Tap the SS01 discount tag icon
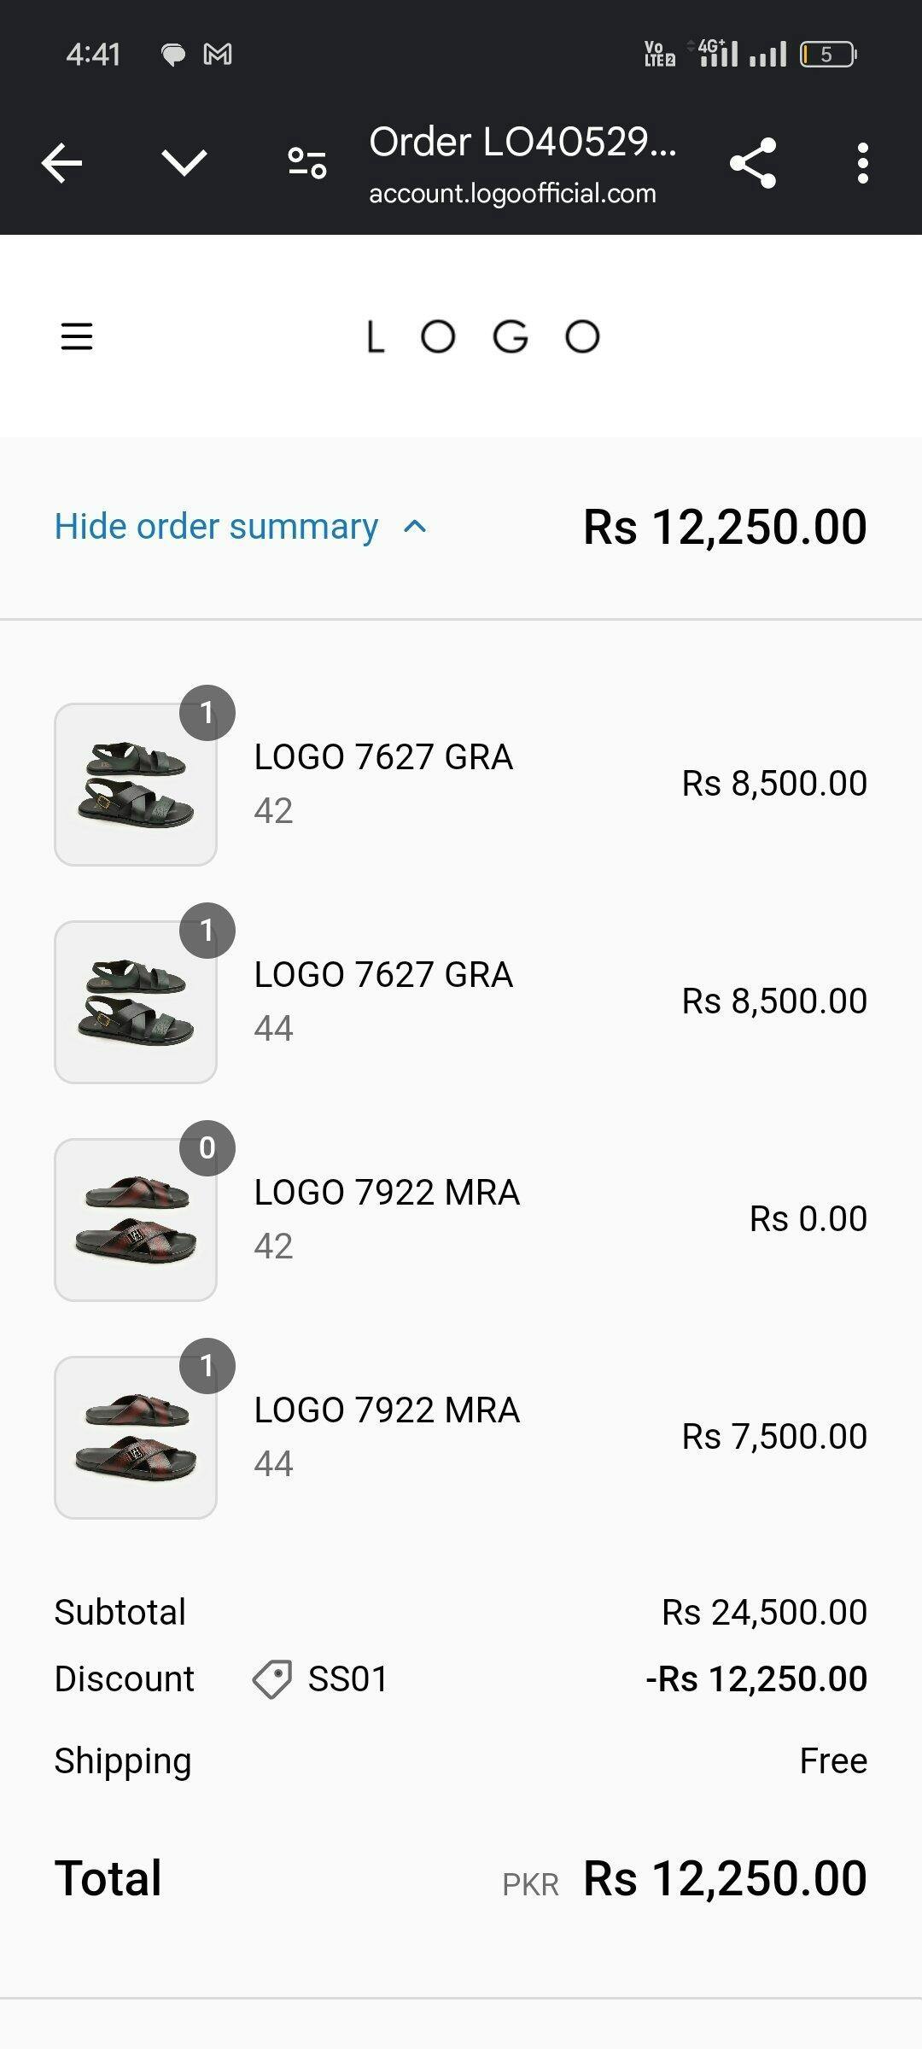 coord(271,1678)
